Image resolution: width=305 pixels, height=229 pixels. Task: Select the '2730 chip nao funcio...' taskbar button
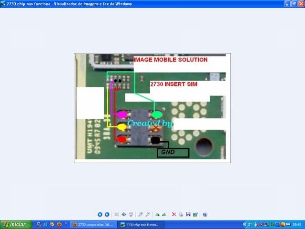click(x=141, y=225)
